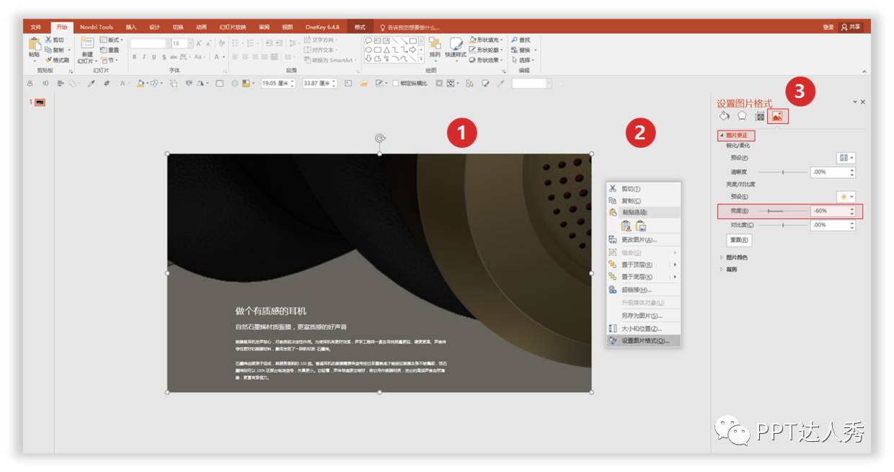Choose Size and Position (大小和位置) in context menu
This screenshot has height=472, width=894.
click(x=643, y=329)
